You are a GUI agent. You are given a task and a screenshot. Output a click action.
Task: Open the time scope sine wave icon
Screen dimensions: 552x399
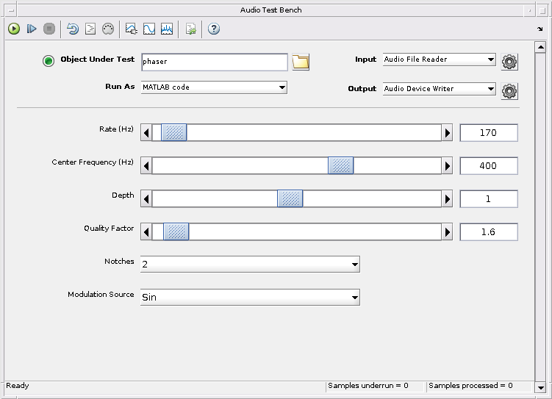pos(149,29)
